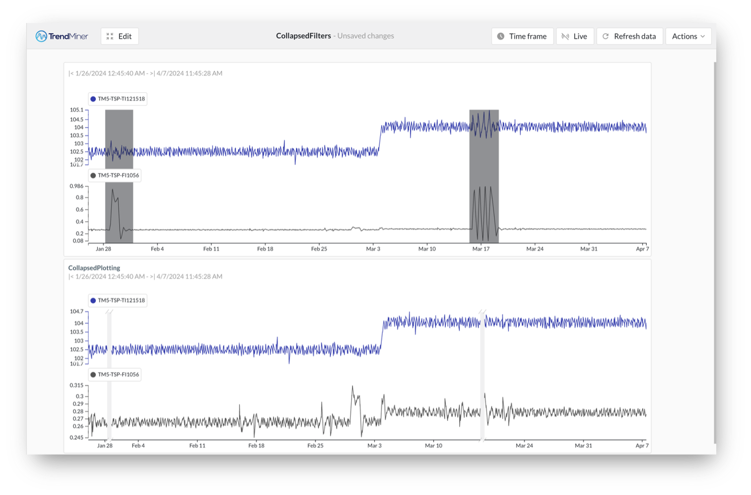
Task: Click the CollapsedFilters dashboard title
Action: pyautogui.click(x=303, y=36)
